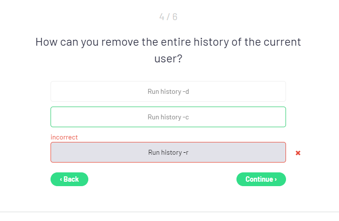Click the word "user?" in the question

[168, 58]
